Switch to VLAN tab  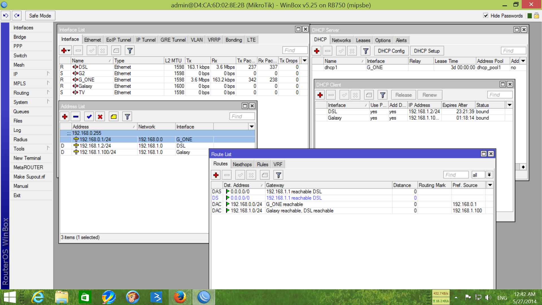click(x=196, y=40)
